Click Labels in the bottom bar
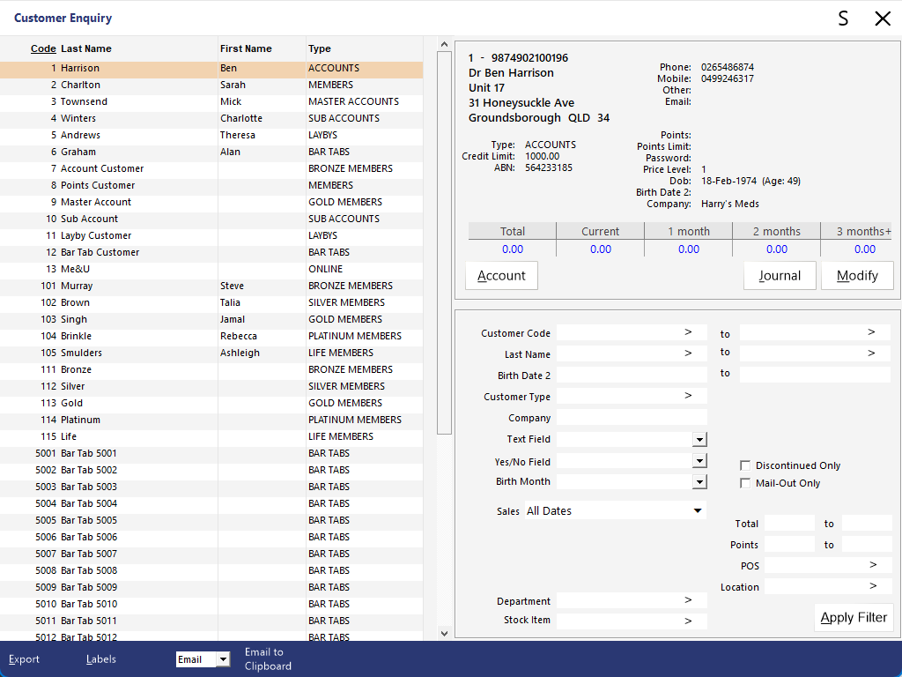 pos(100,659)
